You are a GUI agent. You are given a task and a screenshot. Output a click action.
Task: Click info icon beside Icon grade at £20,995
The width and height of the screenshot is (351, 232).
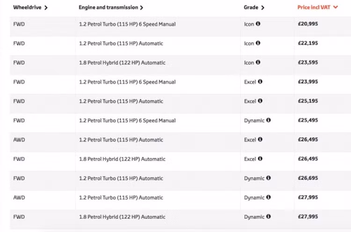click(x=258, y=24)
